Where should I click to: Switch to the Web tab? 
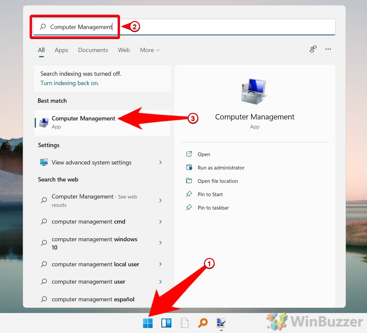[x=124, y=50]
